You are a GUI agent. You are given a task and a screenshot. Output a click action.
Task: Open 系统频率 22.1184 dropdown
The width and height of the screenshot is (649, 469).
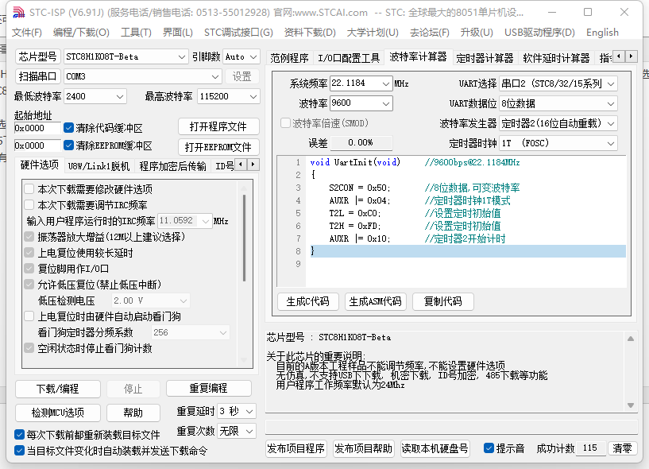tap(361, 83)
